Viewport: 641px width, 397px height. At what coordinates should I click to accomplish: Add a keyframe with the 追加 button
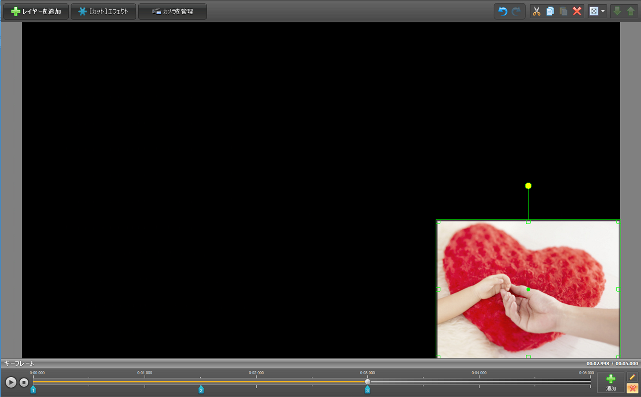611,382
